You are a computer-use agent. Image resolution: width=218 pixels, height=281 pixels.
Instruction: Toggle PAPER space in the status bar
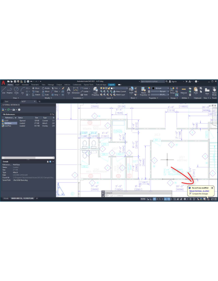143,199
